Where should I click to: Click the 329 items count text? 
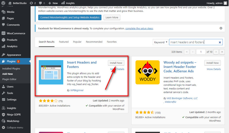pos(177,52)
